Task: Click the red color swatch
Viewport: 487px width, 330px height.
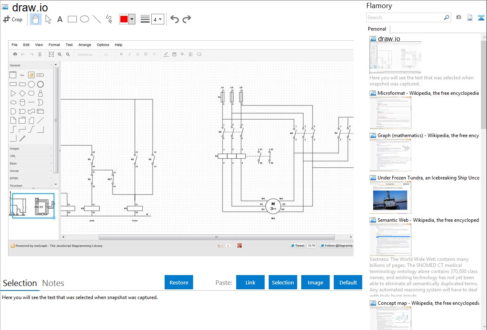Action: tap(124, 19)
